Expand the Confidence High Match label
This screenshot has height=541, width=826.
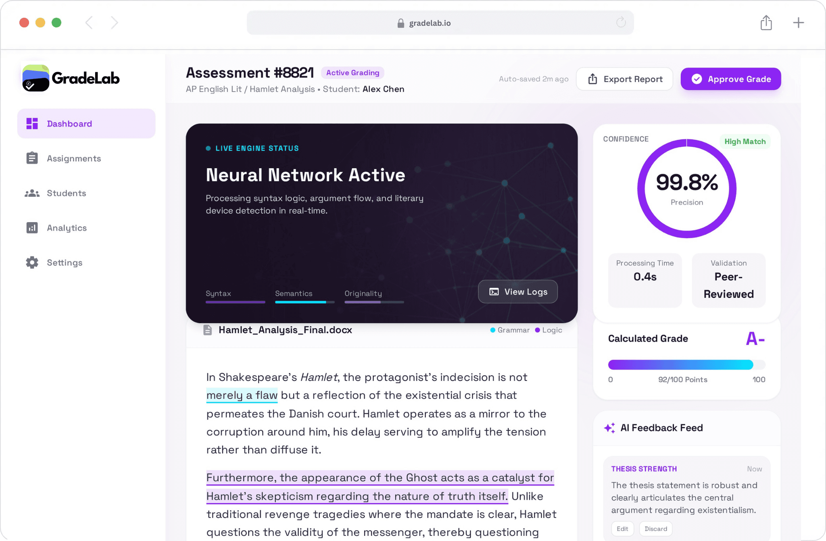tap(745, 141)
